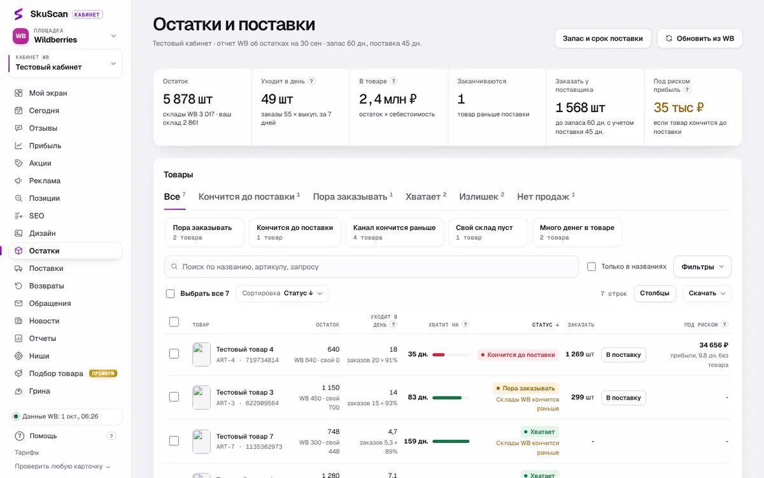
Task: Click the Обращения envelope icon
Action: pos(19,303)
